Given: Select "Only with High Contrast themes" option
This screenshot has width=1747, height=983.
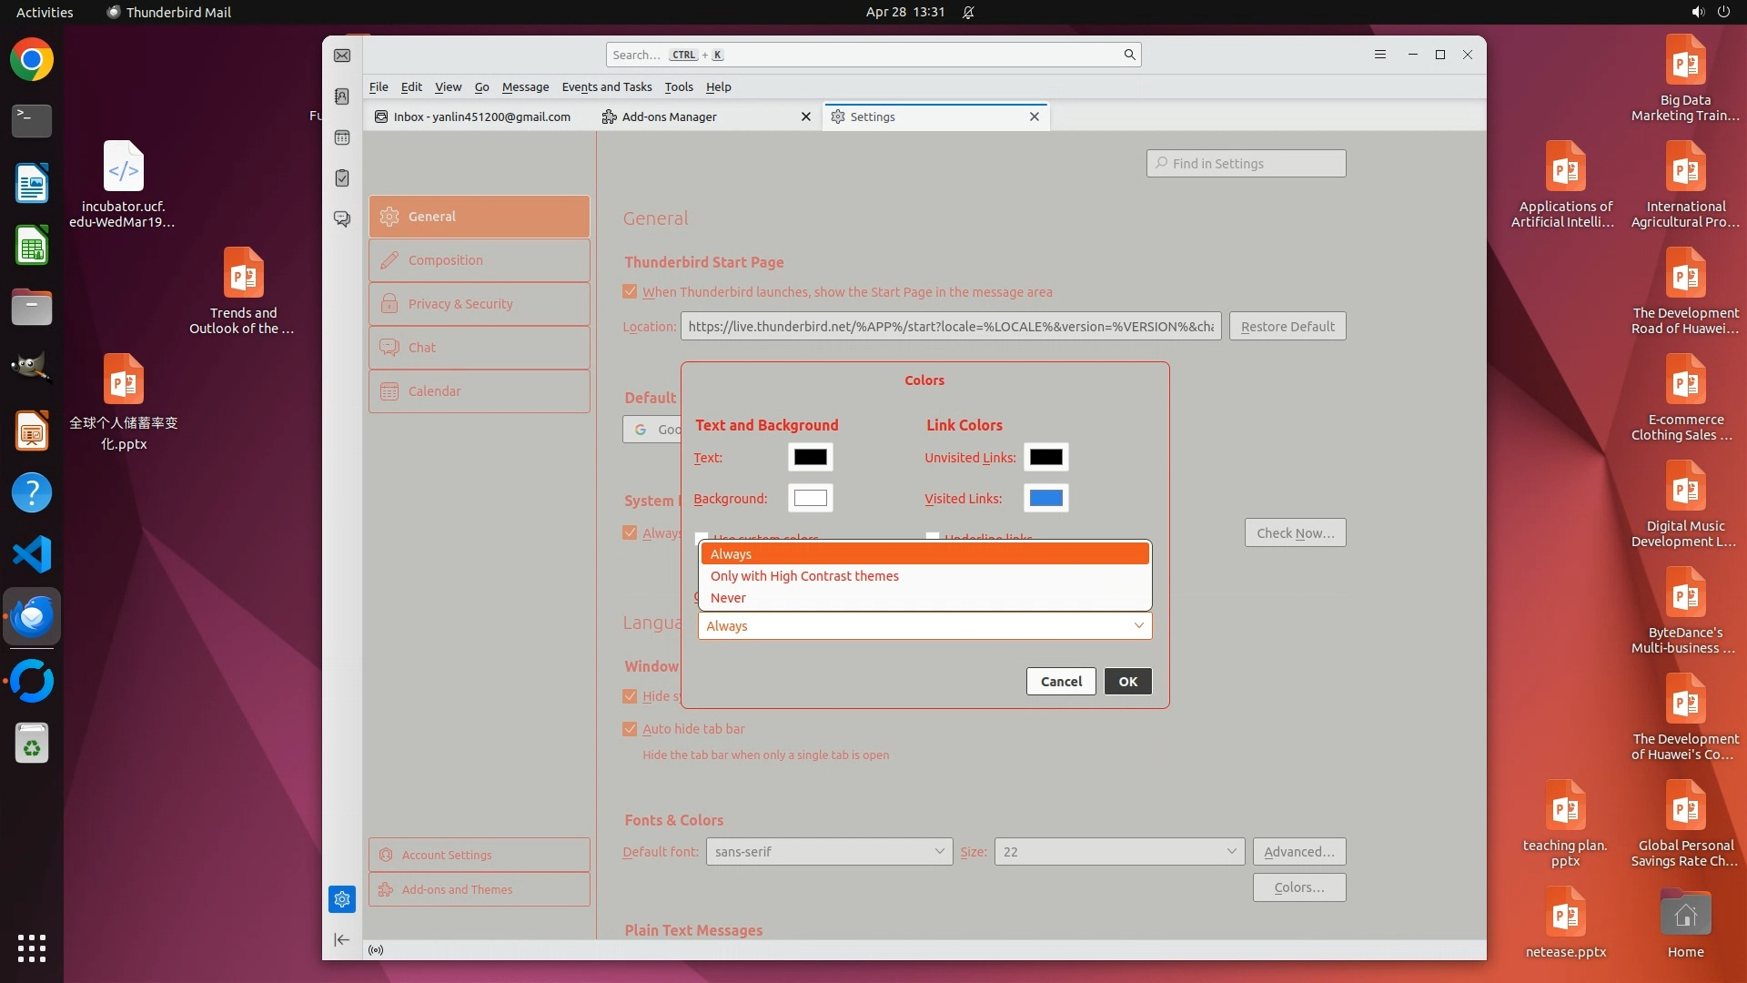Looking at the screenshot, I should (804, 576).
